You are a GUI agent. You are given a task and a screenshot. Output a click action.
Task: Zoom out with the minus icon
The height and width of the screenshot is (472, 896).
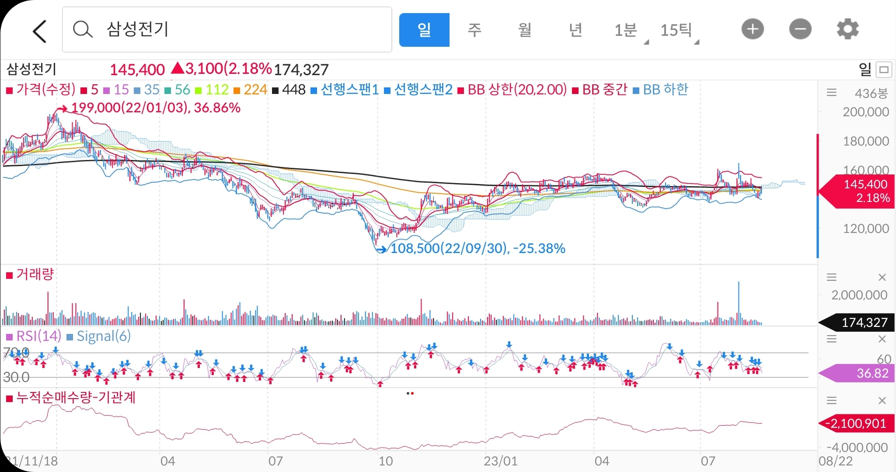800,29
